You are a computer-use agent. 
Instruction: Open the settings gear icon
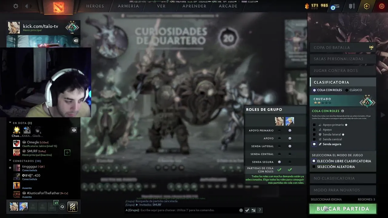[16, 6]
